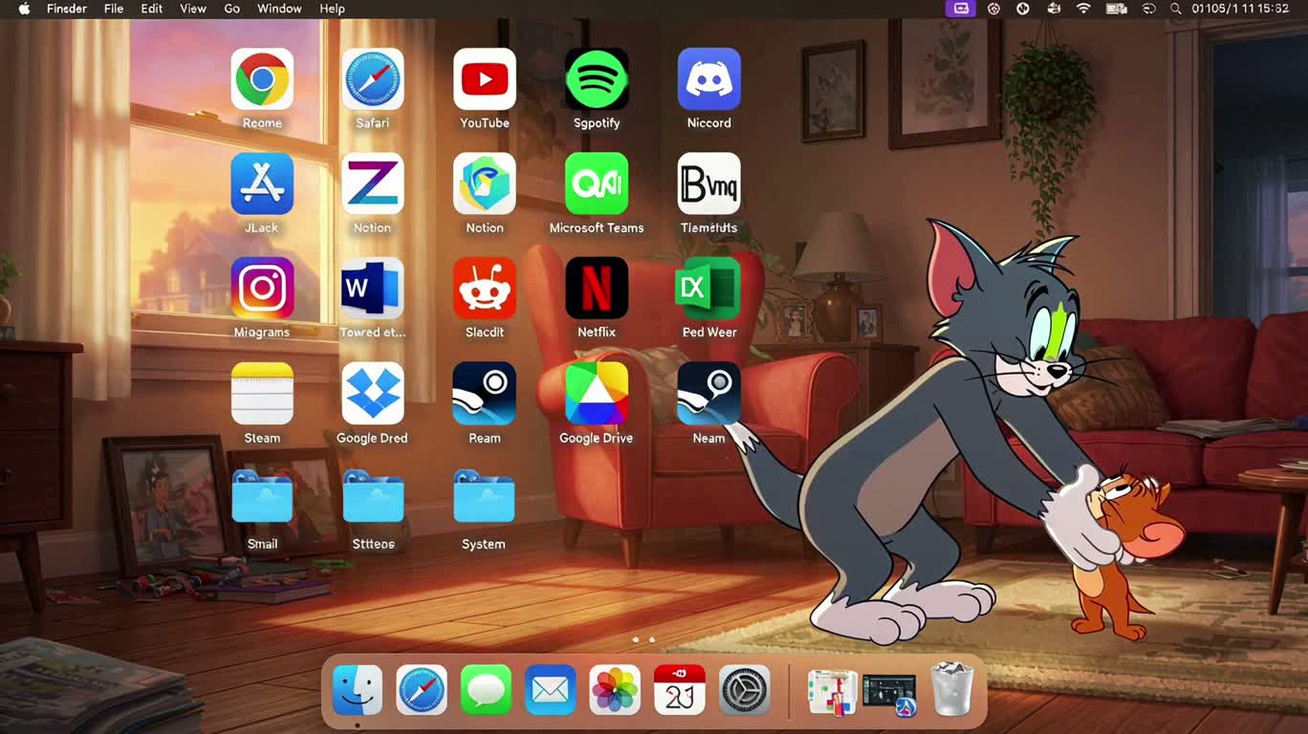Open the Window menu

tap(279, 9)
